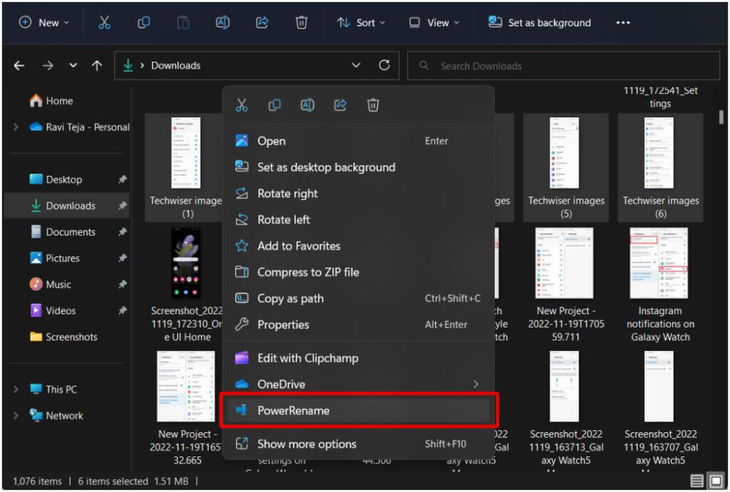The height and width of the screenshot is (492, 730).
Task: Select the Paste icon on the toolbar
Action: click(183, 22)
